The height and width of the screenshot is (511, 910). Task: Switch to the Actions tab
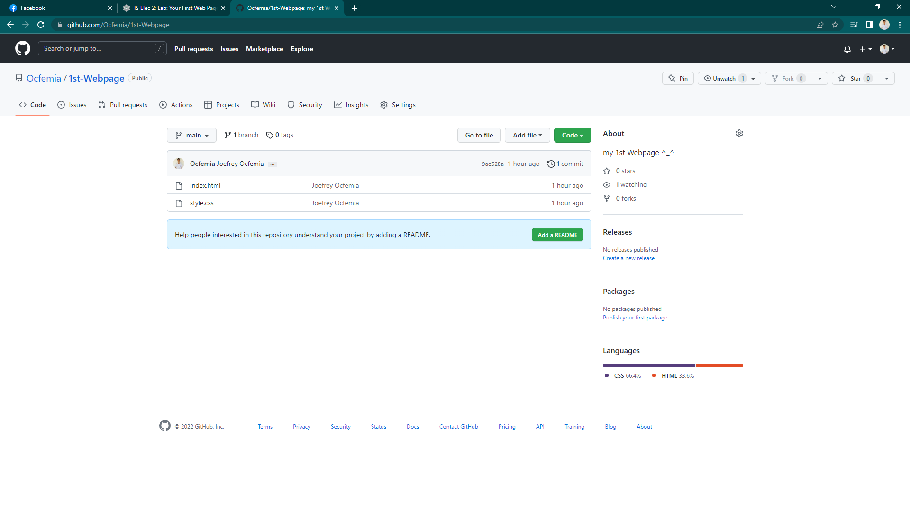tap(176, 105)
